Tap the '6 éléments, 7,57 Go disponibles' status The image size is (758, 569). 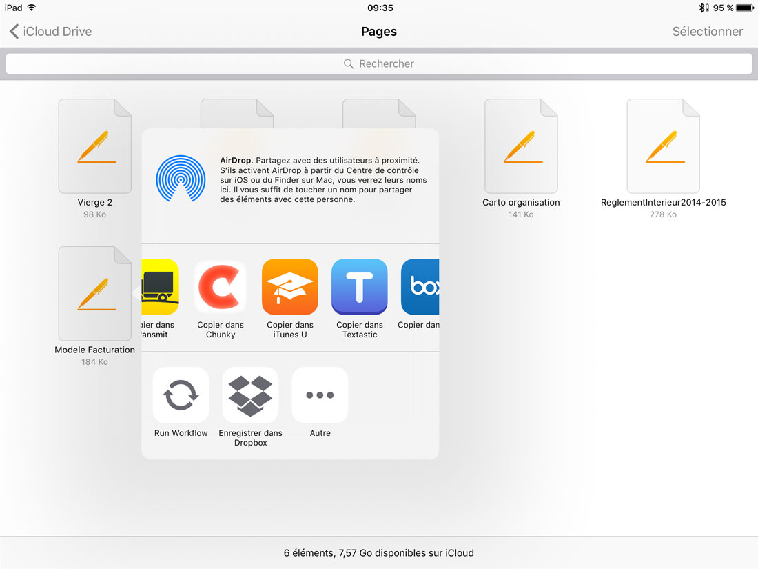[x=379, y=553]
